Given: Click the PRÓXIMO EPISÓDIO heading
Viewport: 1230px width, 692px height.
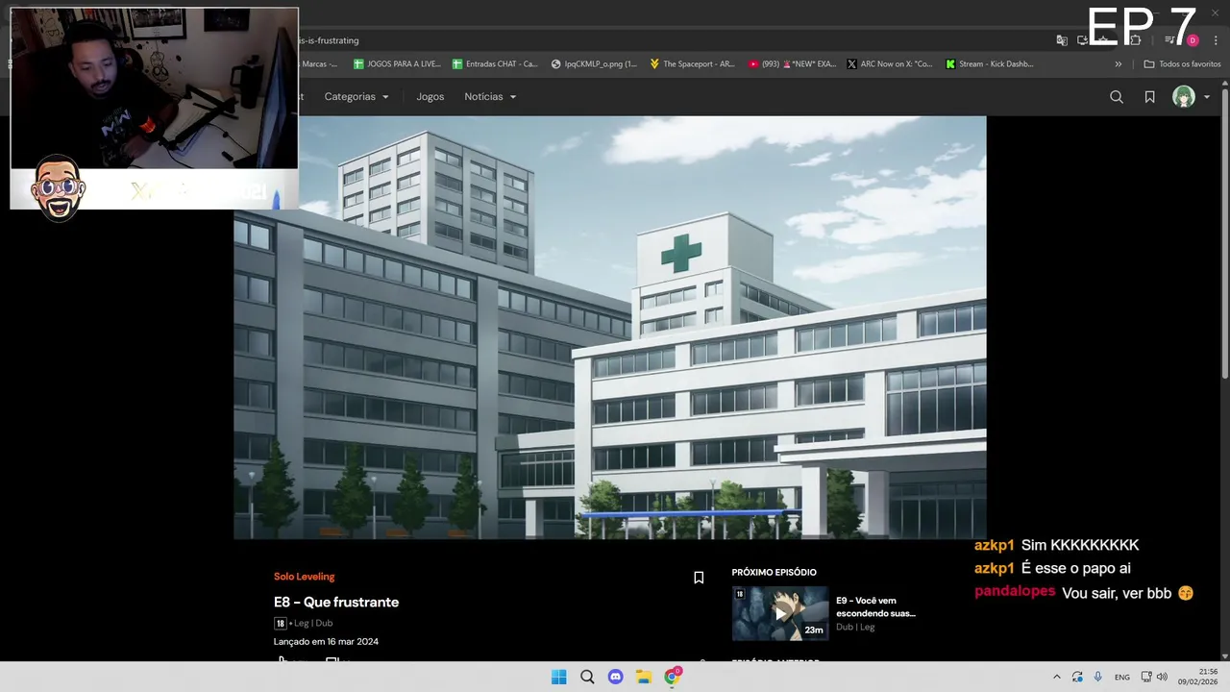Looking at the screenshot, I should [774, 572].
